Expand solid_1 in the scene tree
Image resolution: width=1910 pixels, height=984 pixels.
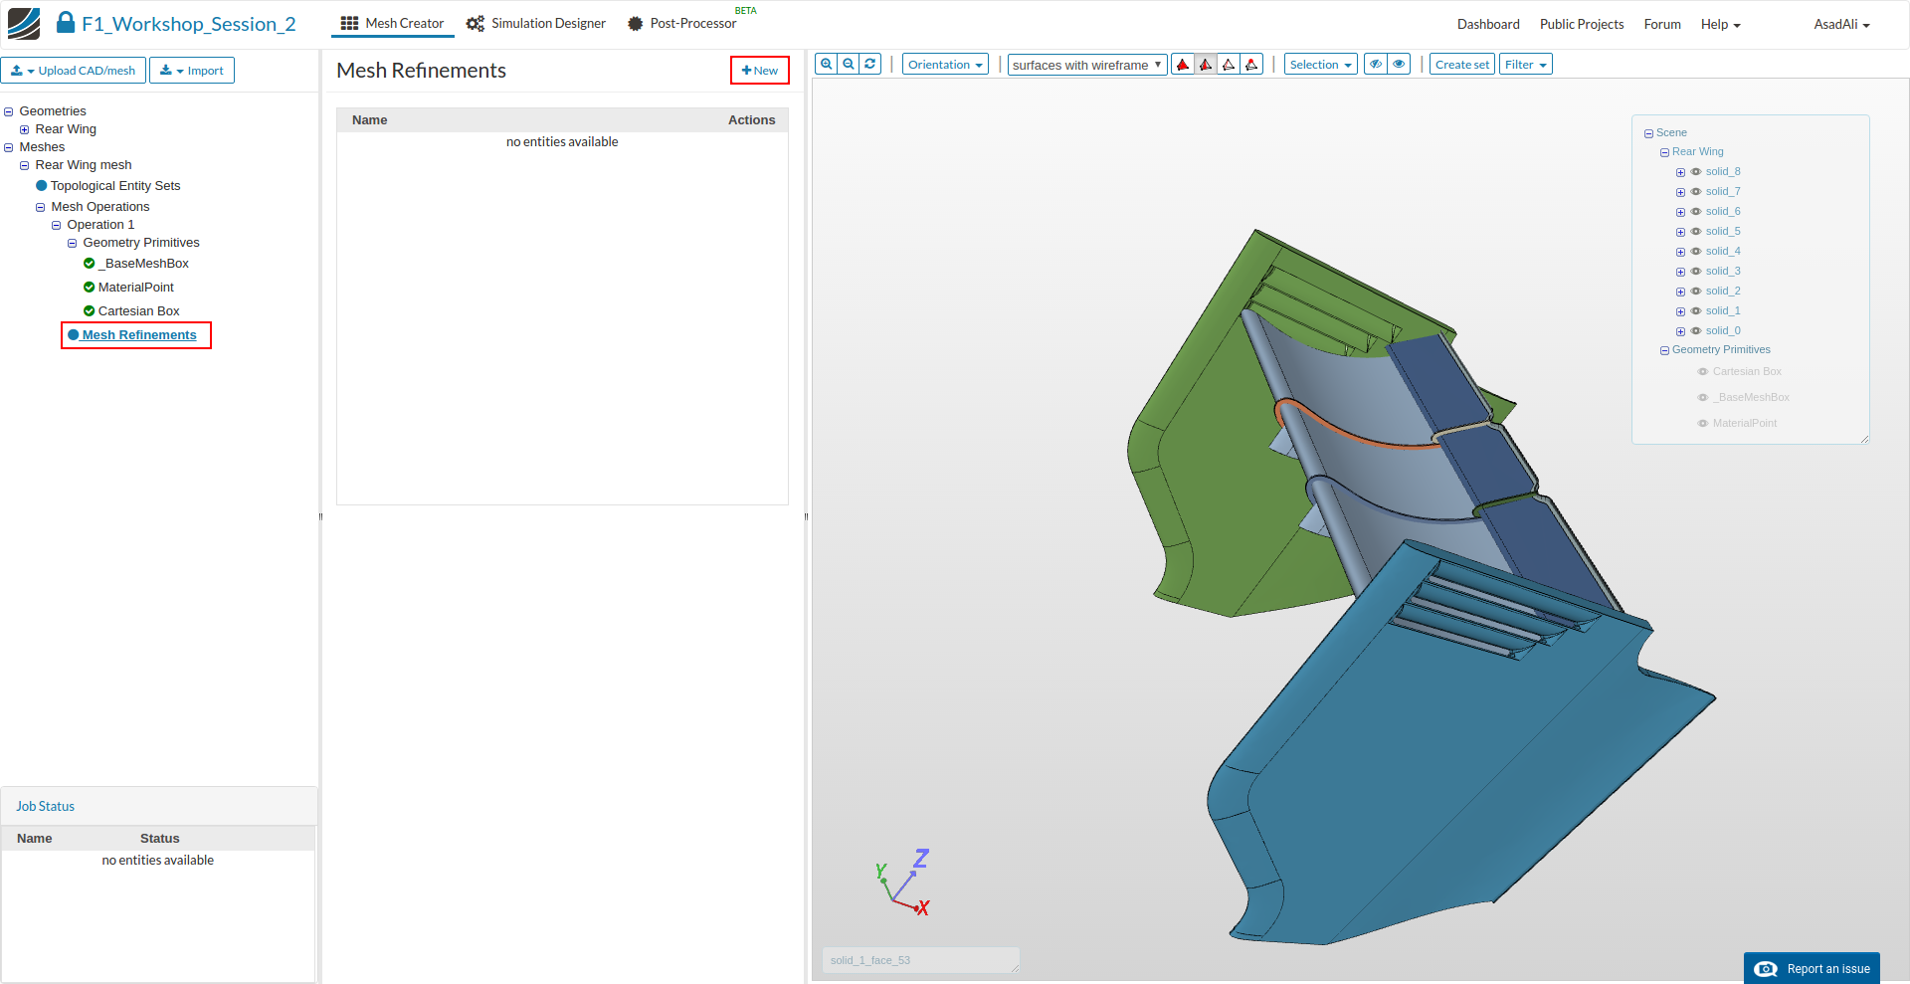[1680, 311]
